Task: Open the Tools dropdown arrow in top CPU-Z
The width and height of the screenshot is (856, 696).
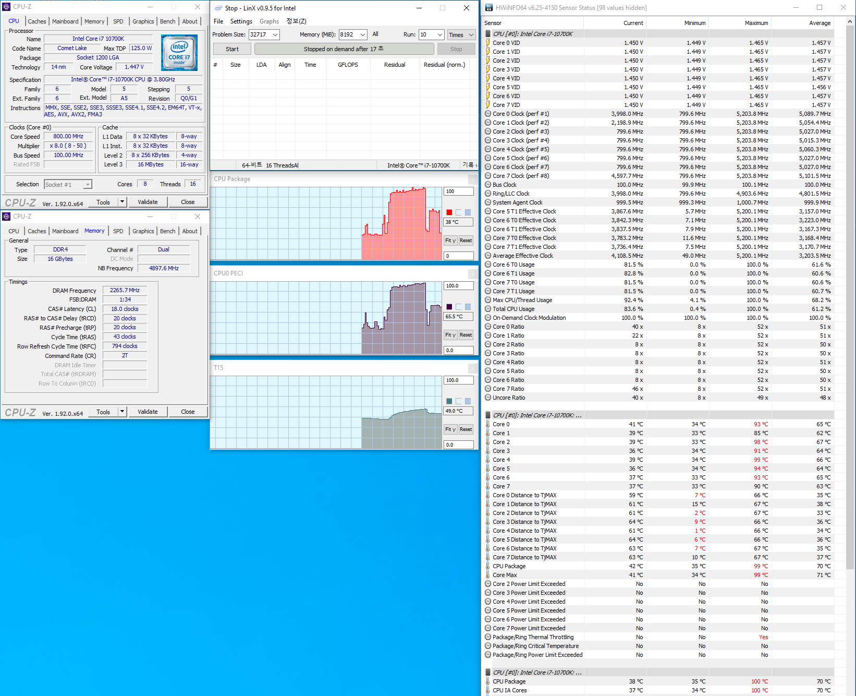Action: (x=122, y=202)
